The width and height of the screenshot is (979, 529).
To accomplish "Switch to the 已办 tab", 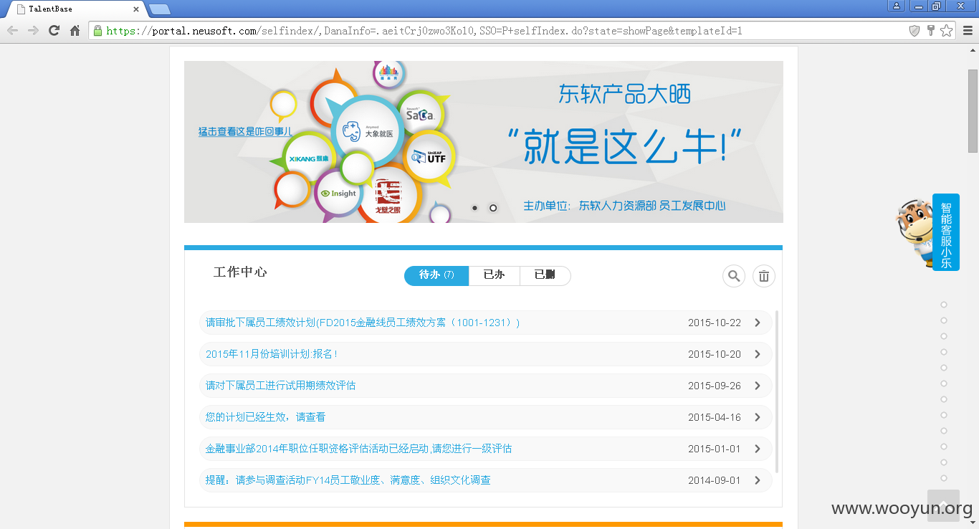I will (x=495, y=275).
